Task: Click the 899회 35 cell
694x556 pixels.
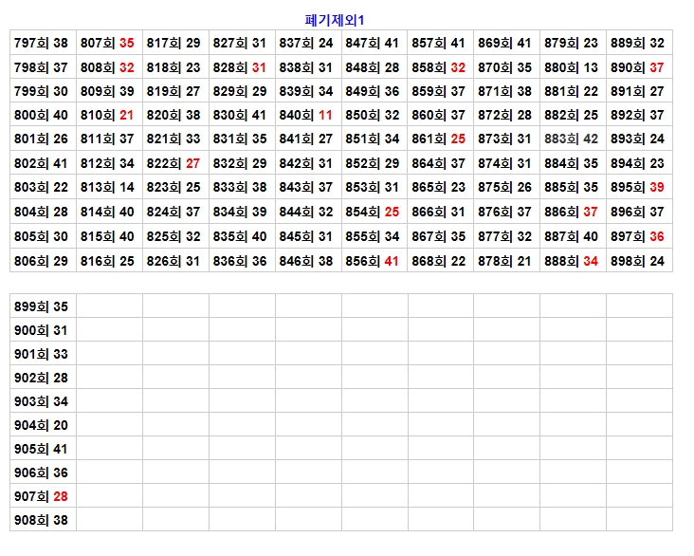Action: (42, 306)
